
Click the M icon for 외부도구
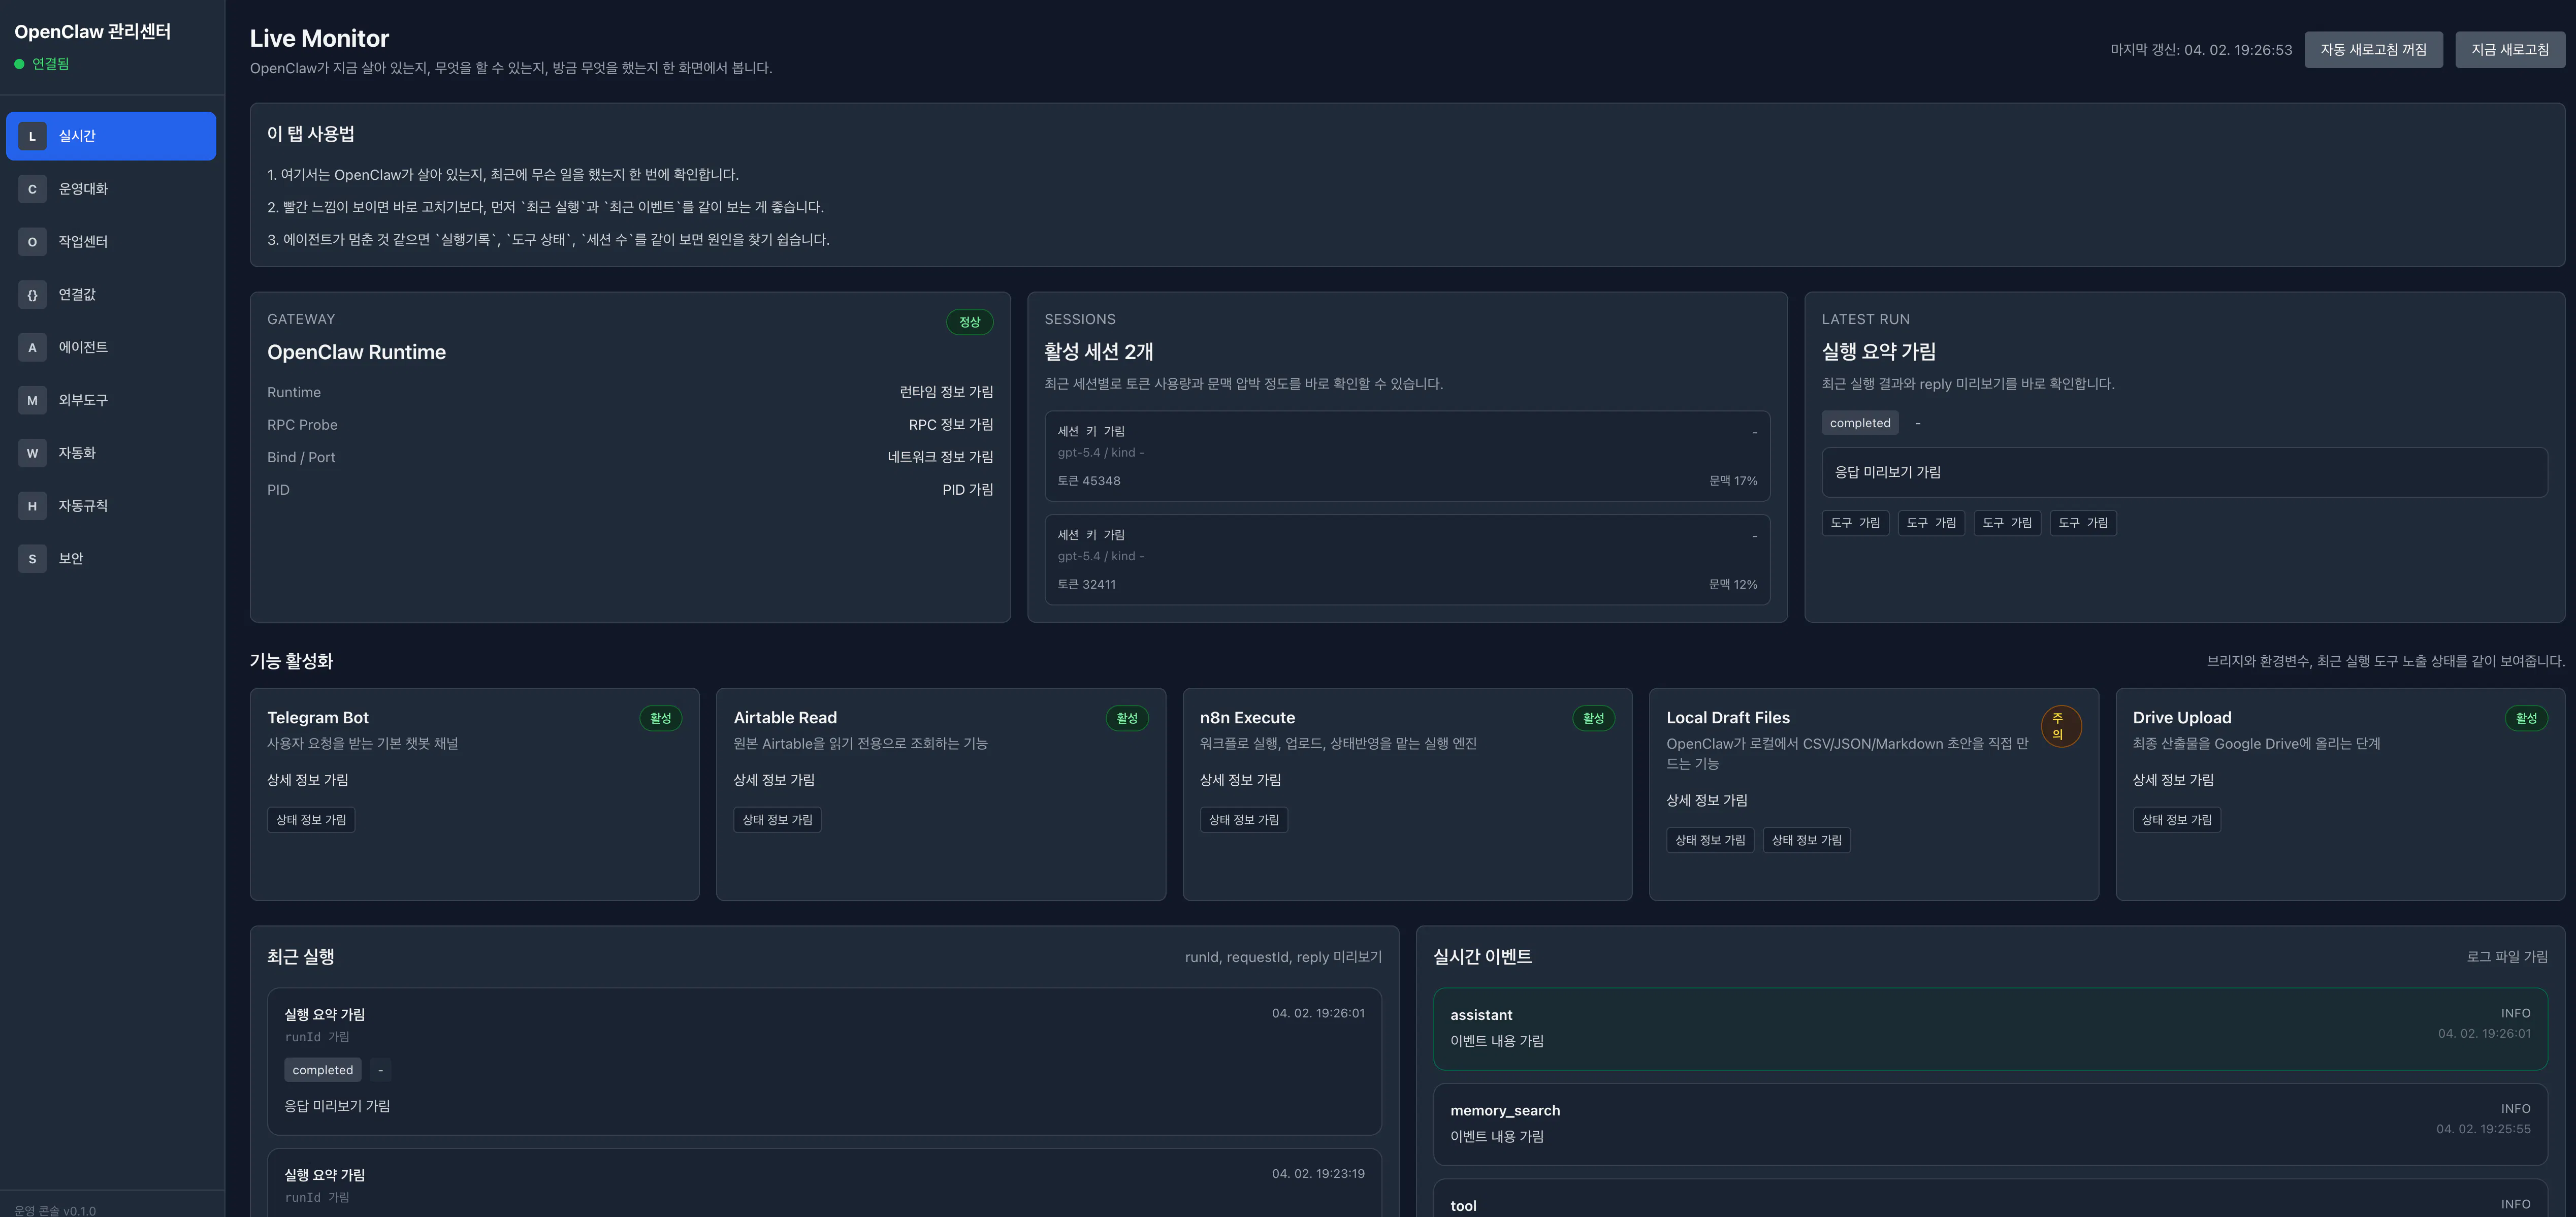(32, 400)
